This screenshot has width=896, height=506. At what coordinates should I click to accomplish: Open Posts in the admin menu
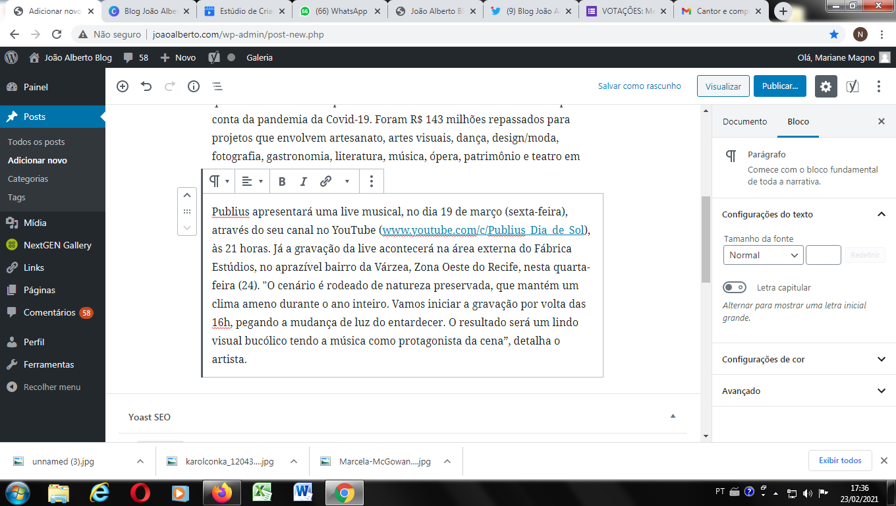[53, 117]
